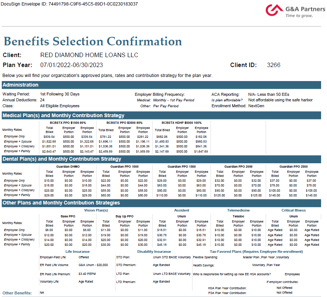Click Medical Plan(s) and Monthly Contribution Strategy header

(161, 115)
